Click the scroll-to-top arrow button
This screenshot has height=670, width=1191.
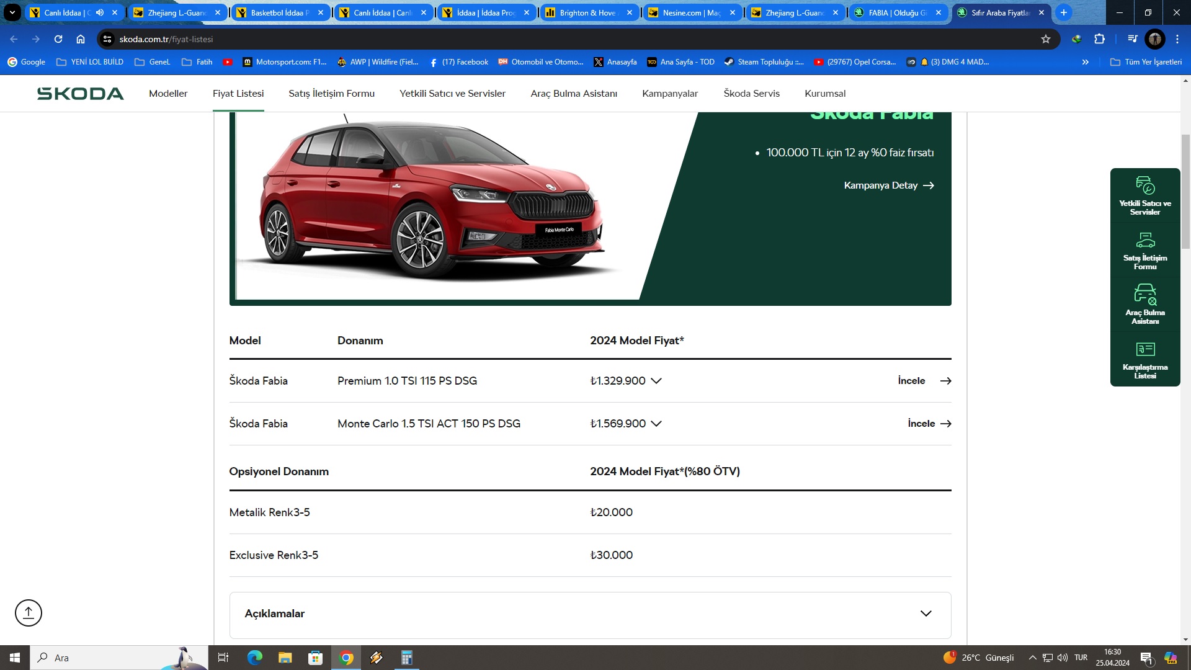[29, 613]
